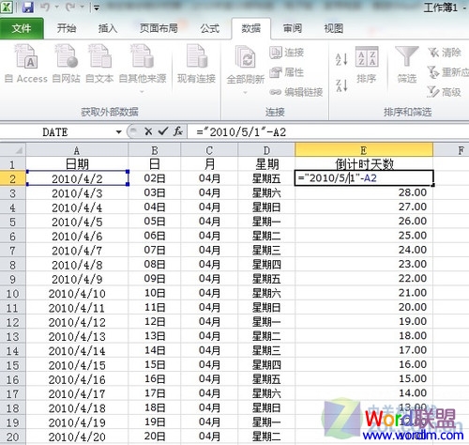Click the cell showing 20.00

(364, 307)
